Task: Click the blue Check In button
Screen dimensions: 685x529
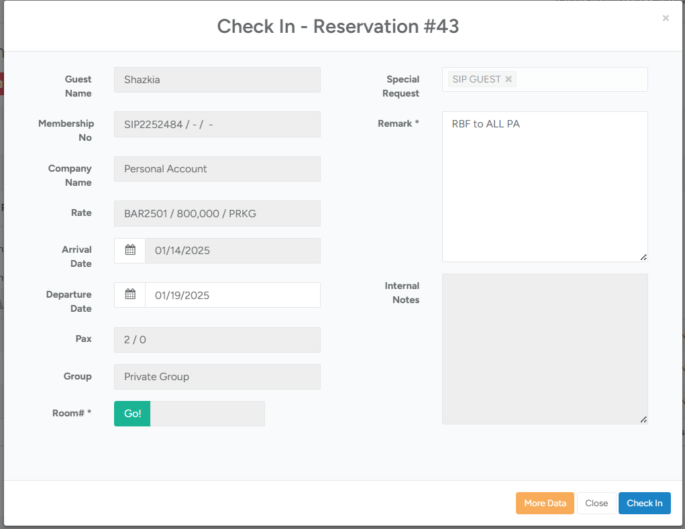Action: (644, 503)
